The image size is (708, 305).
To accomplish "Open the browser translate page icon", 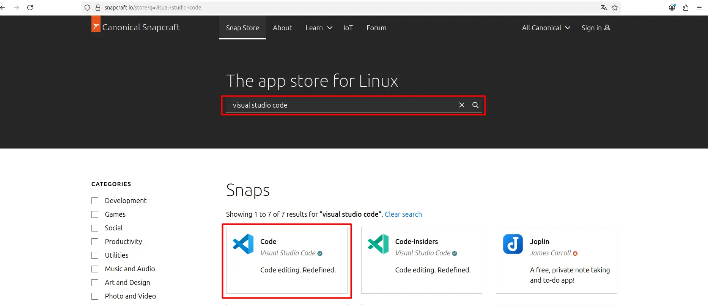I will pos(604,8).
